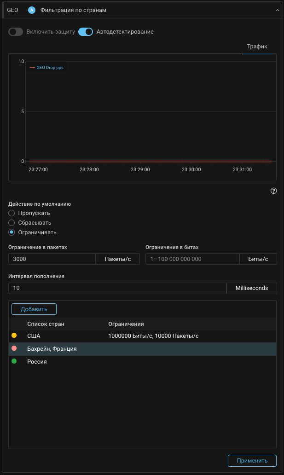Click the help question mark icon
The height and width of the screenshot is (475, 284).
[273, 191]
